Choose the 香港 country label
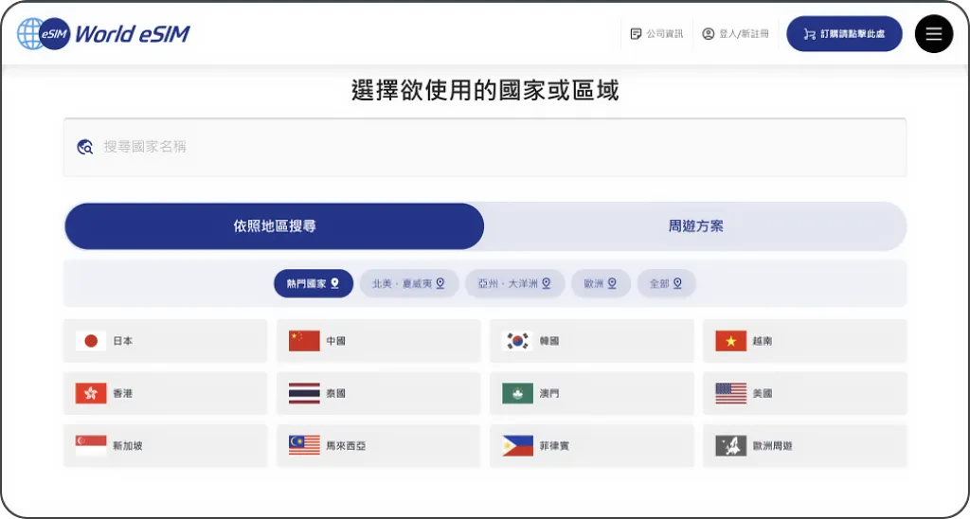The width and height of the screenshot is (970, 519). point(122,393)
